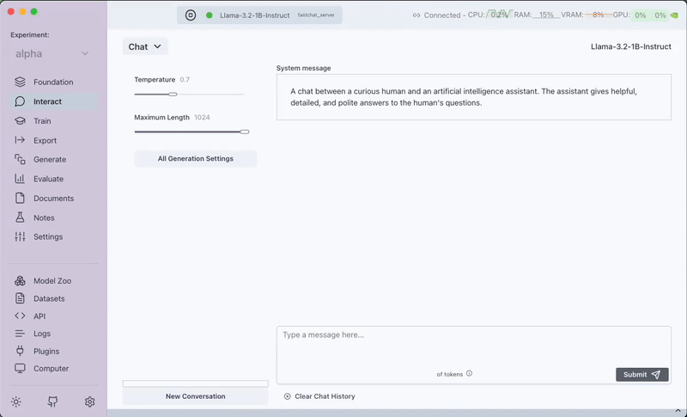Open the Foundation section in sidebar
The width and height of the screenshot is (687, 417).
click(52, 83)
